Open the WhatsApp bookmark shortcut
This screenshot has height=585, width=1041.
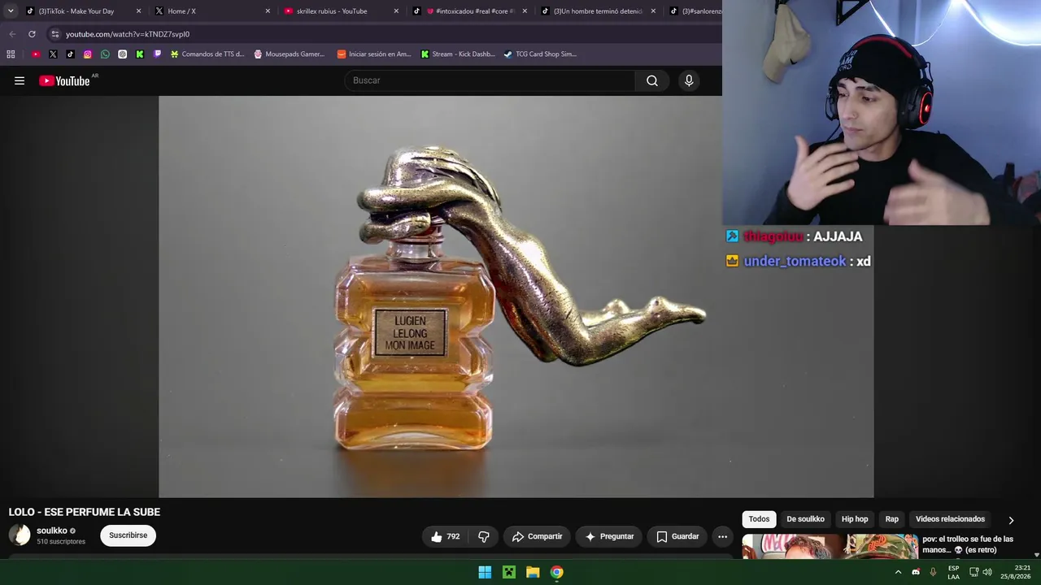point(105,54)
